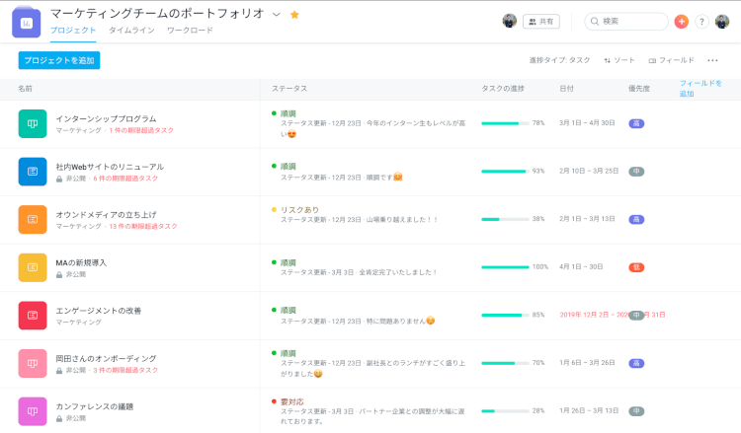Viewport: 741px width, 433px height.
Task: Click the member avatar beside 共有
Action: (510, 22)
